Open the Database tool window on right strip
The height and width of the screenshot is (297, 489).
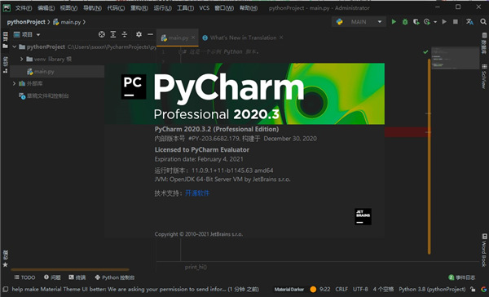(484, 43)
